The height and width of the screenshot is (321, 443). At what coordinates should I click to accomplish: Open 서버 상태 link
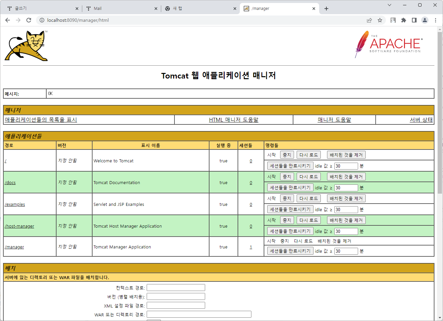421,120
